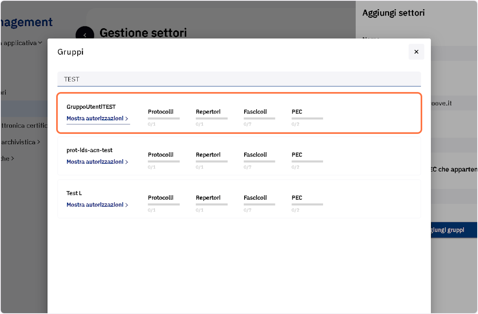478x314 pixels.
Task: Click the TEST search field in Gruppi
Action: 239,79
